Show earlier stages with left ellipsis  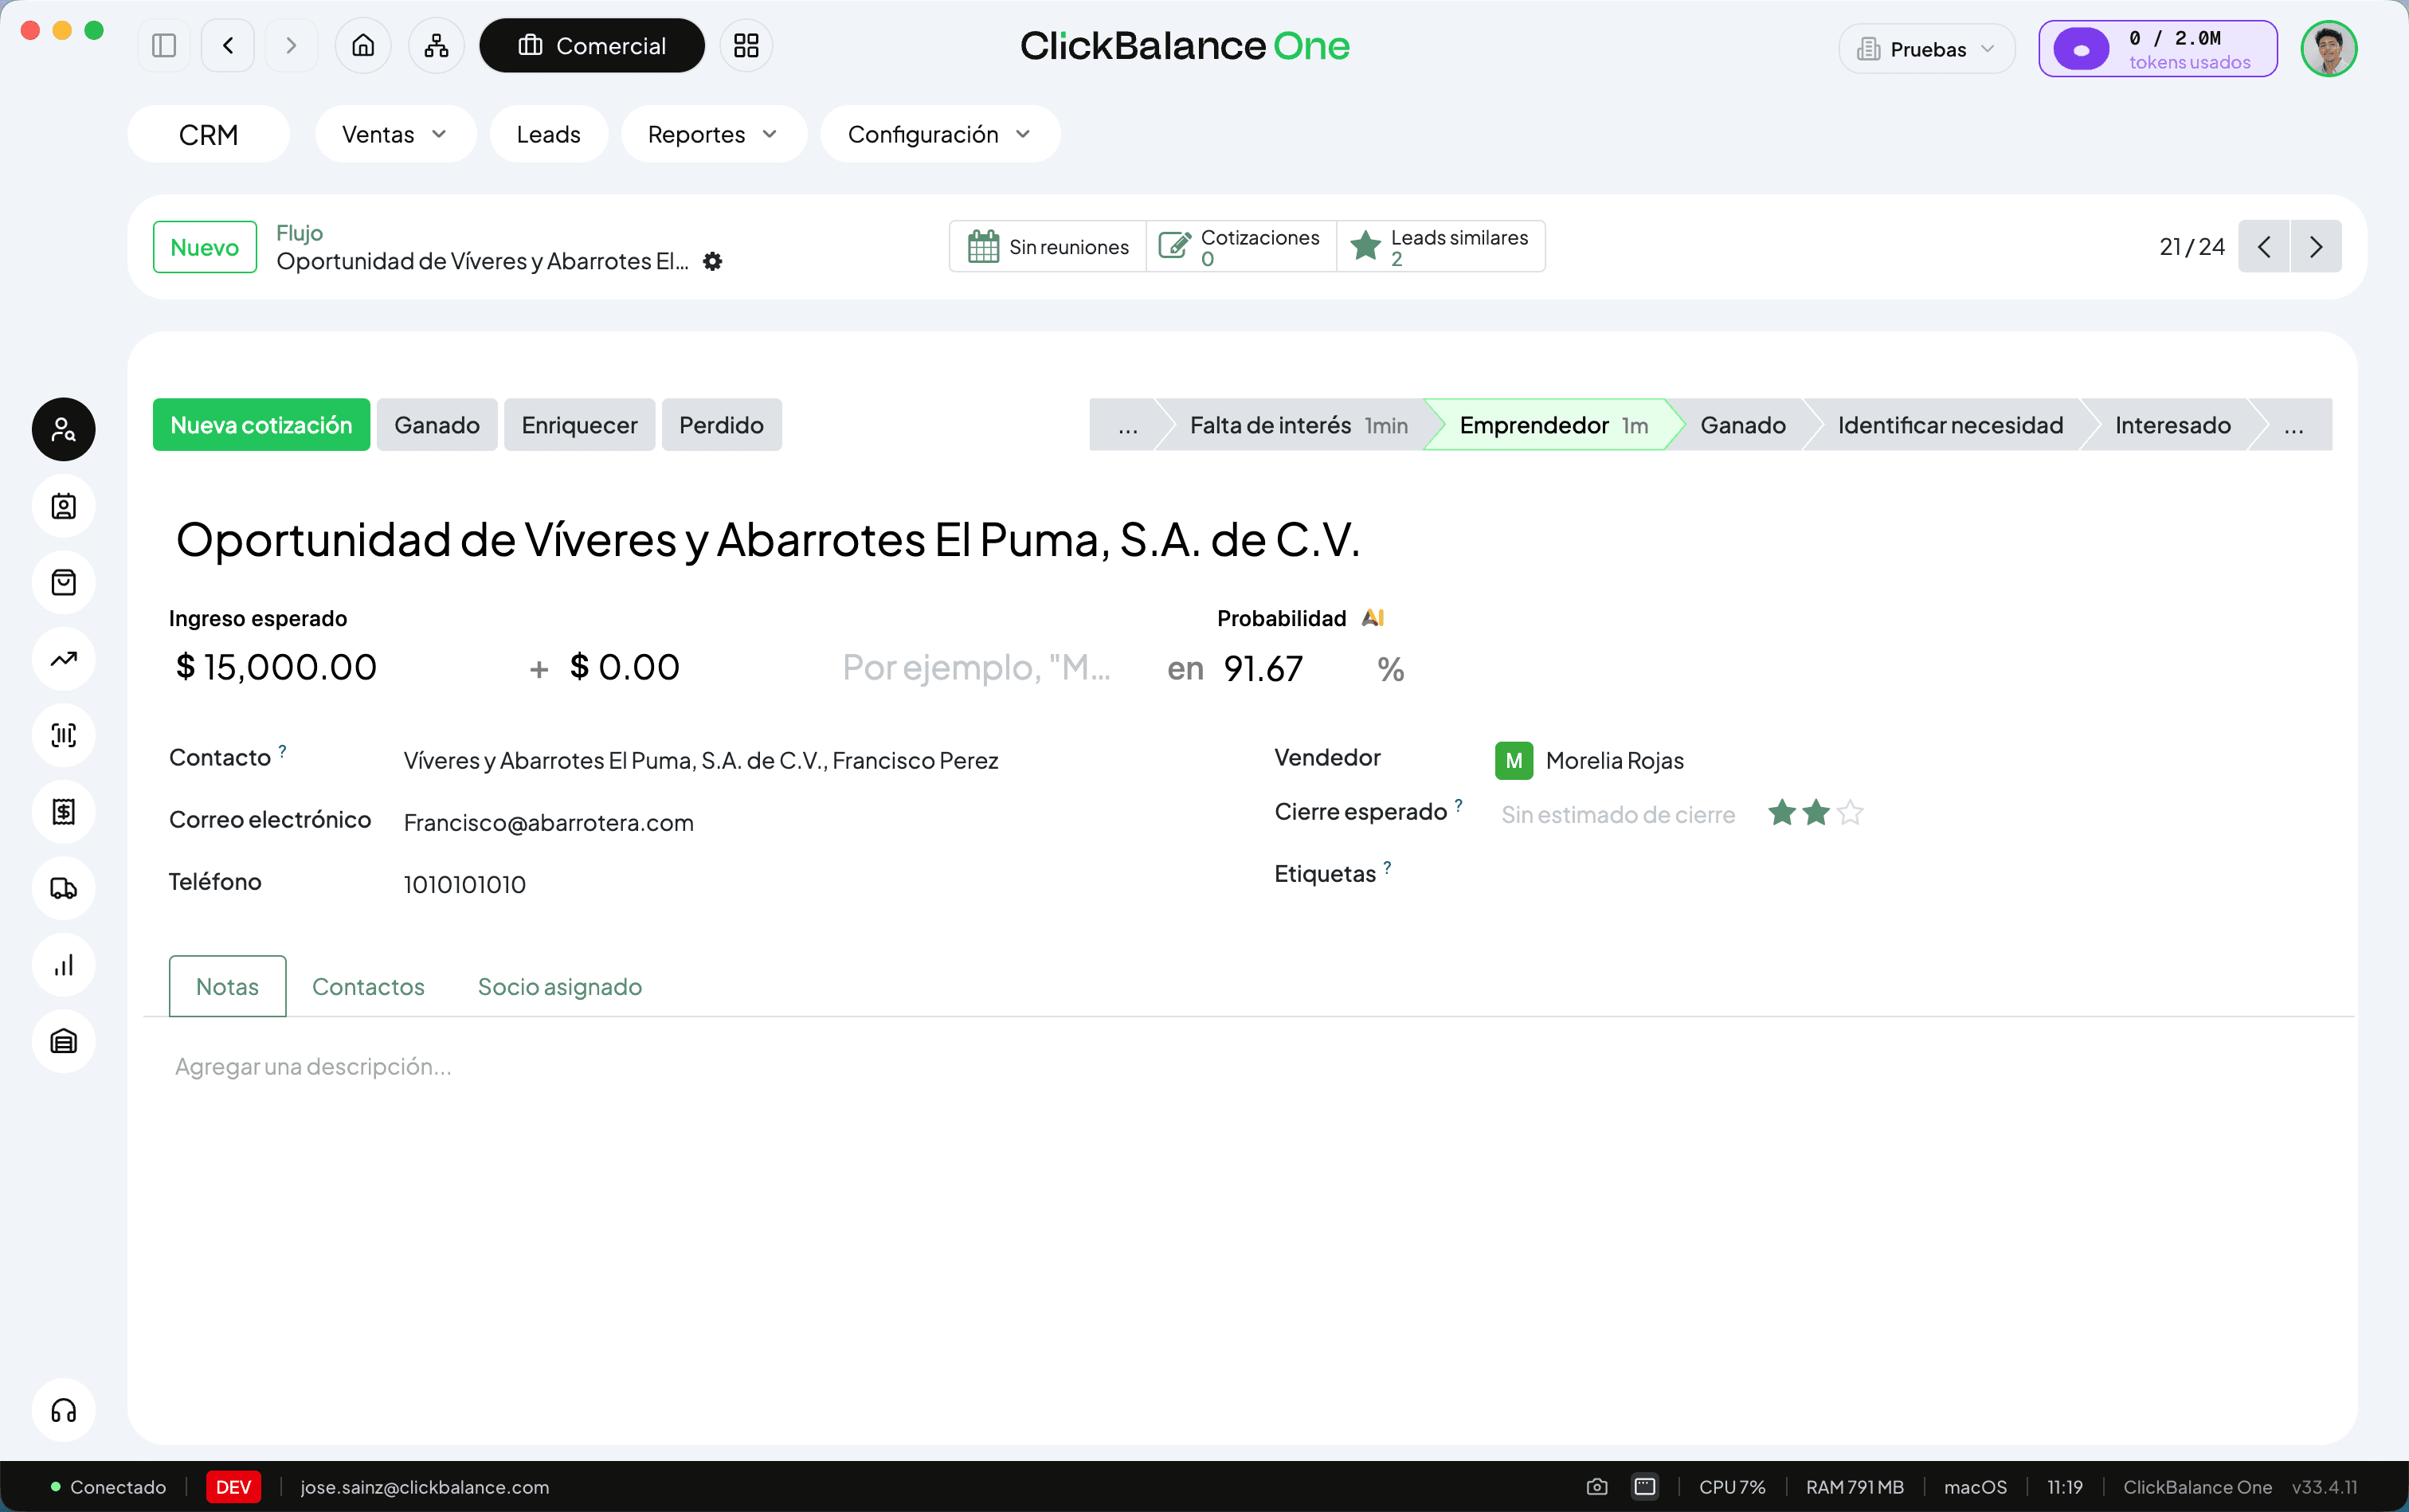point(1128,426)
